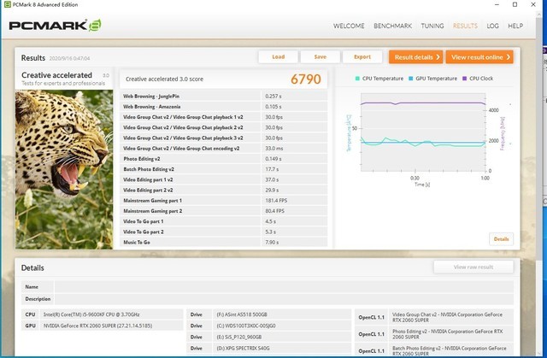Click the Details section heading

coord(32,268)
